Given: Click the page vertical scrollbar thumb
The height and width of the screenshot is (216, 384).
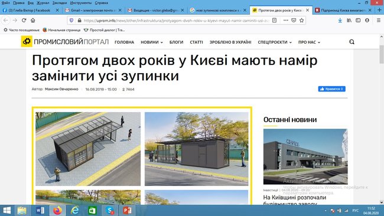Looking at the screenshot, I should pyautogui.click(x=382, y=54).
